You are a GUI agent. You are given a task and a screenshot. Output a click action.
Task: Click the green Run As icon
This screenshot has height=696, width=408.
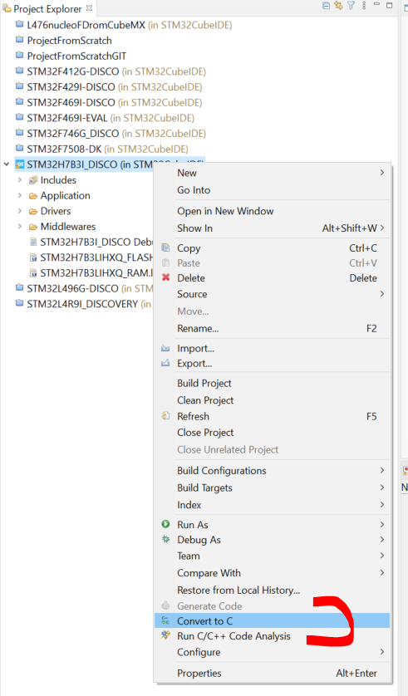pos(165,524)
